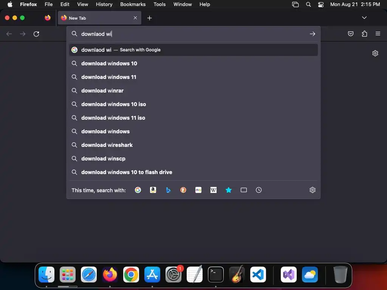The image size is (387, 290).
Task: Search this time with eBay icon
Action: (198, 190)
